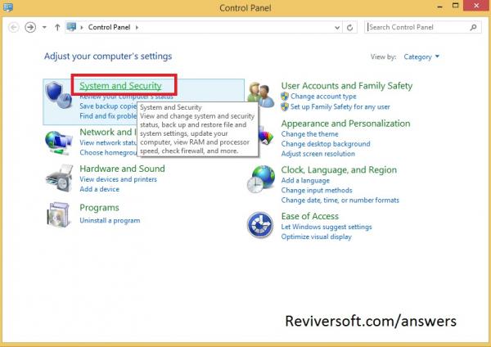The image size is (491, 347).
Task: Click the shield icon beside Family Safety
Action: (x=285, y=106)
